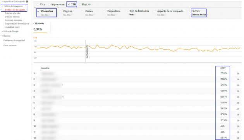Open details arrows for row 11

pos(238,132)
